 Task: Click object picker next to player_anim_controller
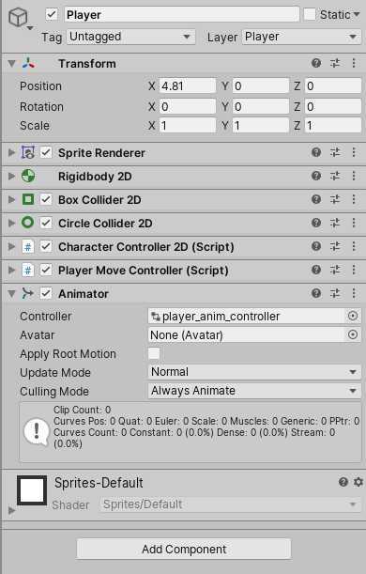pyautogui.click(x=353, y=316)
